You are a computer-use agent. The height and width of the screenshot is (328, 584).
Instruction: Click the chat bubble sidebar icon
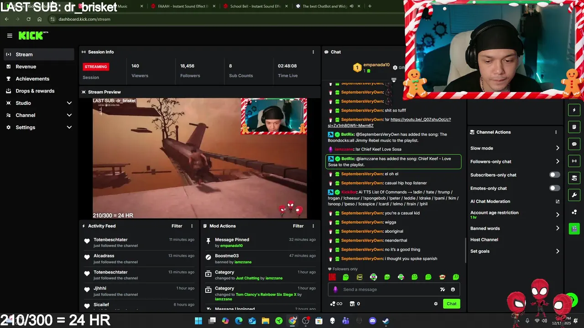(574, 144)
